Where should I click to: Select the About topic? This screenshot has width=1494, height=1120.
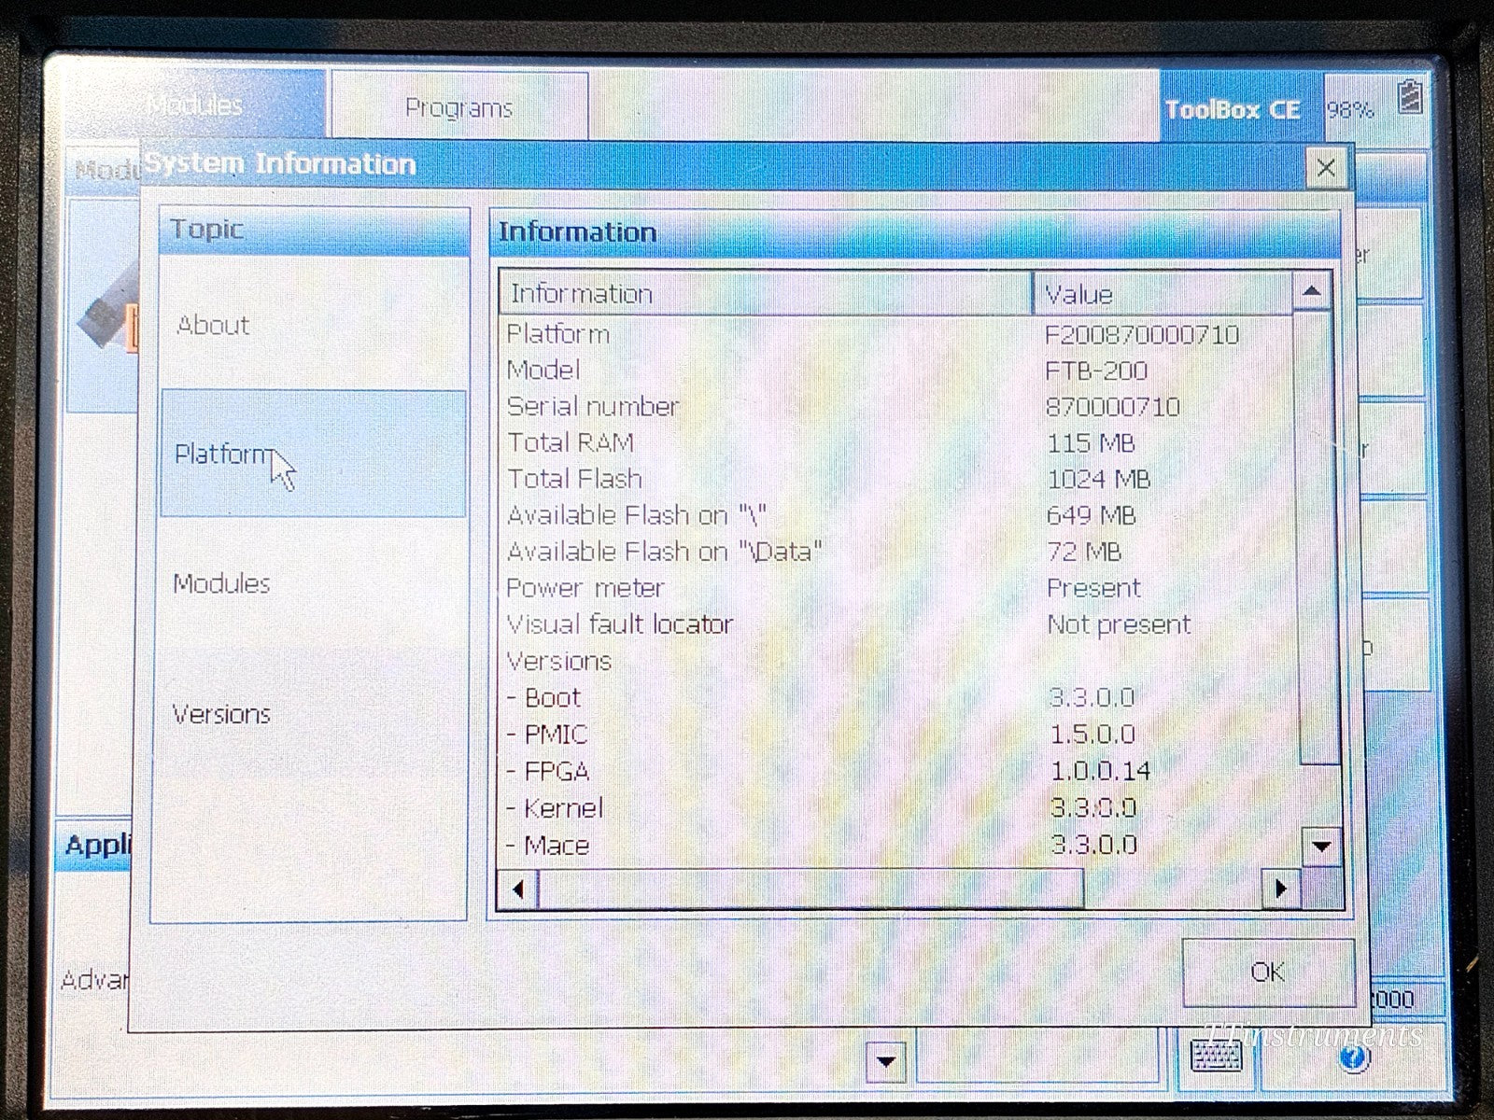(313, 325)
